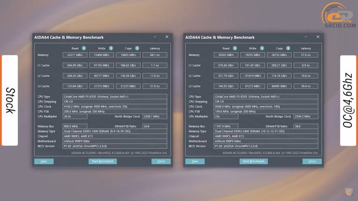Image resolution: width=358 pixels, height=201 pixels.
Task: Select L2 Cache Latency 11.8 ns
Action: [x=155, y=76]
